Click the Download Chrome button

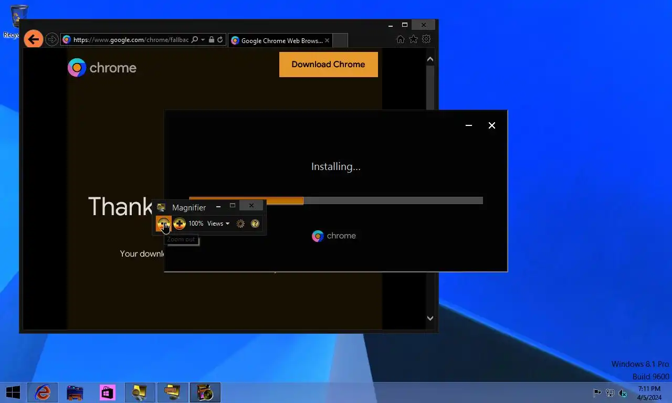[x=329, y=65]
